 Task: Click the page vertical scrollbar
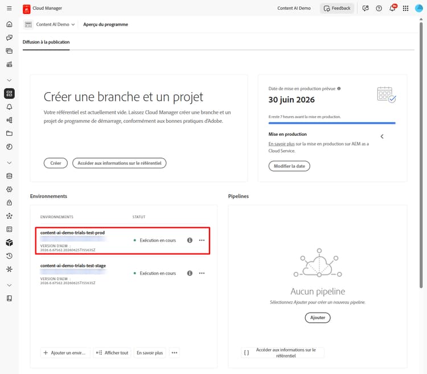[x=421, y=155]
